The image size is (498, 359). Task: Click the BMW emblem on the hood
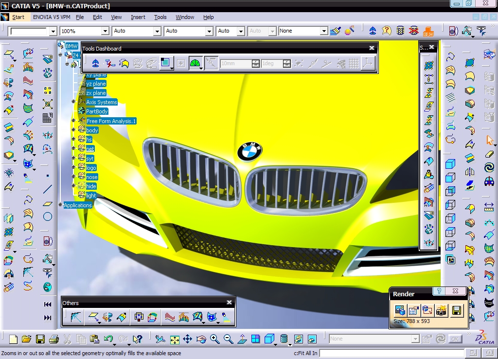point(250,152)
